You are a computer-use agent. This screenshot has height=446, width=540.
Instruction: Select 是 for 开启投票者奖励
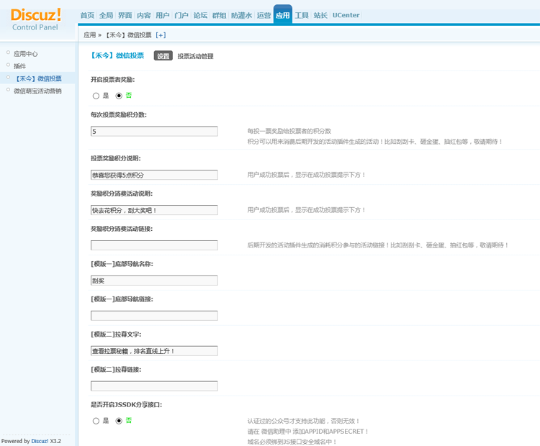click(x=96, y=96)
